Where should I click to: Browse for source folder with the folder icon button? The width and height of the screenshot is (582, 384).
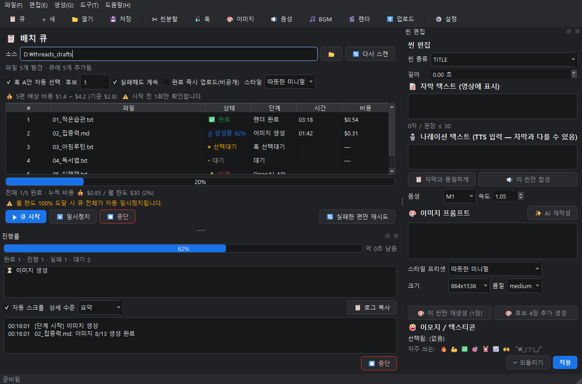[x=331, y=54]
